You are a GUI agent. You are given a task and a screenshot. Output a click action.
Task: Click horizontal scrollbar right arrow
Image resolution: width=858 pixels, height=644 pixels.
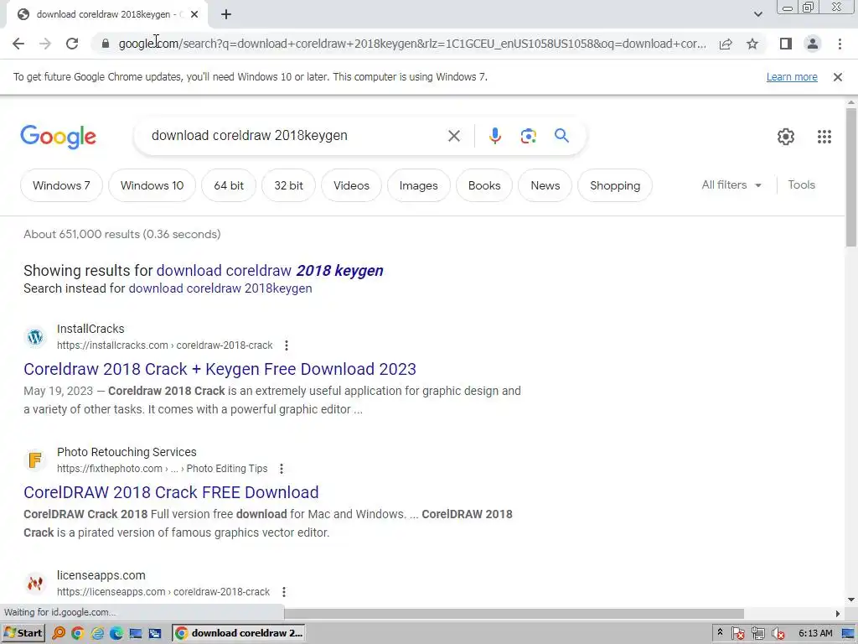(x=838, y=613)
